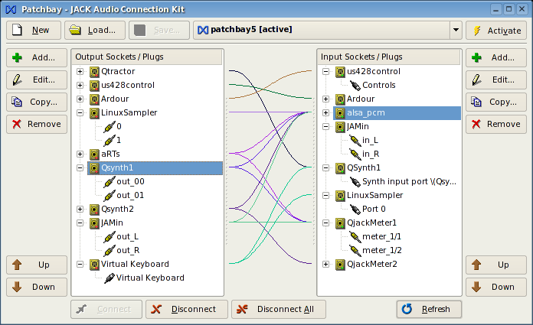The width and height of the screenshot is (533, 325).
Task: Refresh the patchbay connections
Action: 429,310
